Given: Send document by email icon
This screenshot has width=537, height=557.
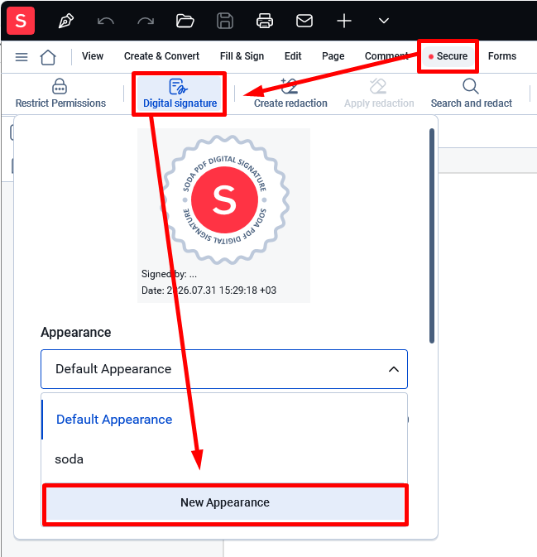Looking at the screenshot, I should click(304, 21).
